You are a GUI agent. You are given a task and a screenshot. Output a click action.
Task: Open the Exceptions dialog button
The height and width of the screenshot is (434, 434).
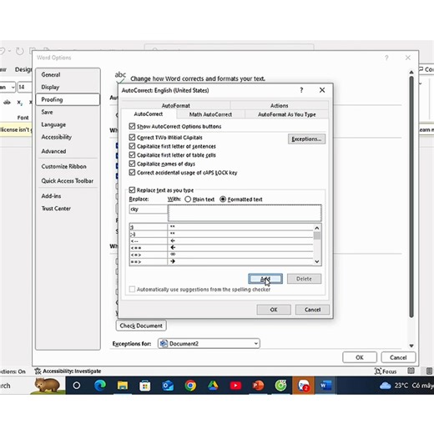306,139
